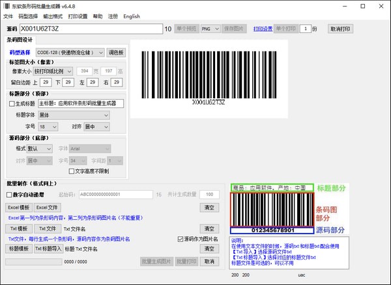Click the 取消打印 button
The width and height of the screenshot is (391, 285).
coord(341,29)
